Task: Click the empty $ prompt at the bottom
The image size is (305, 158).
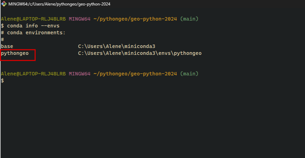Action: (2, 81)
